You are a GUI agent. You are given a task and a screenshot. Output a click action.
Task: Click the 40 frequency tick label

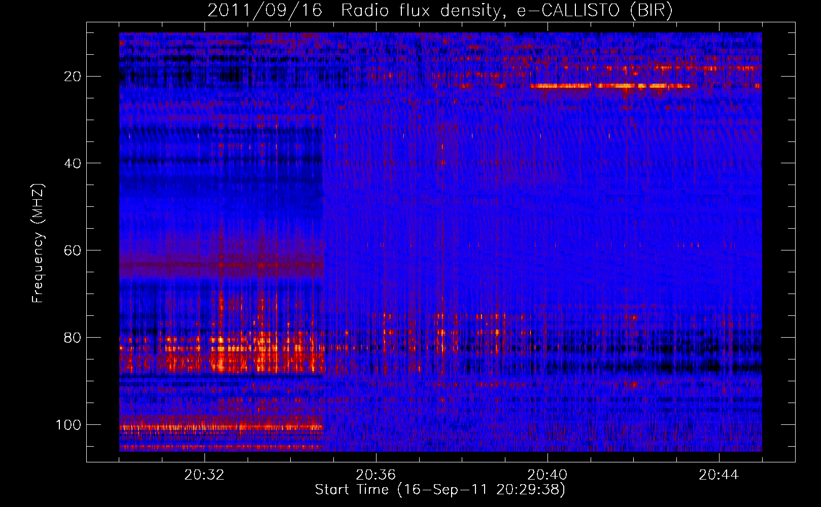pos(73,163)
